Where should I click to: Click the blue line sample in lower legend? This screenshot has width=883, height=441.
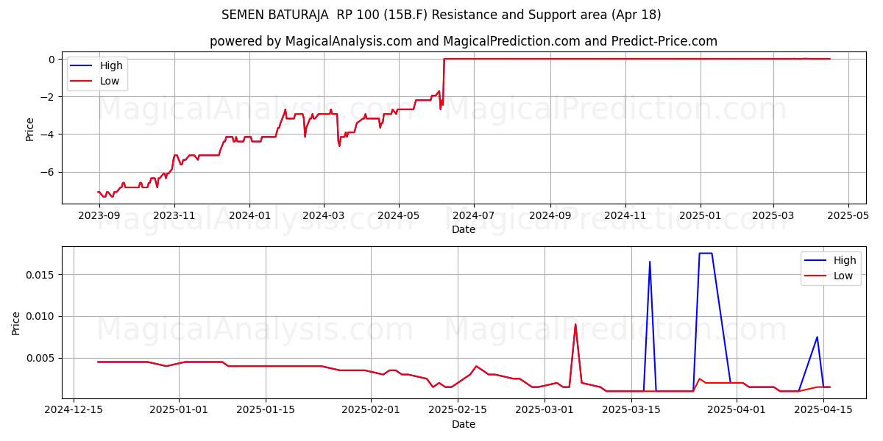[x=817, y=261]
